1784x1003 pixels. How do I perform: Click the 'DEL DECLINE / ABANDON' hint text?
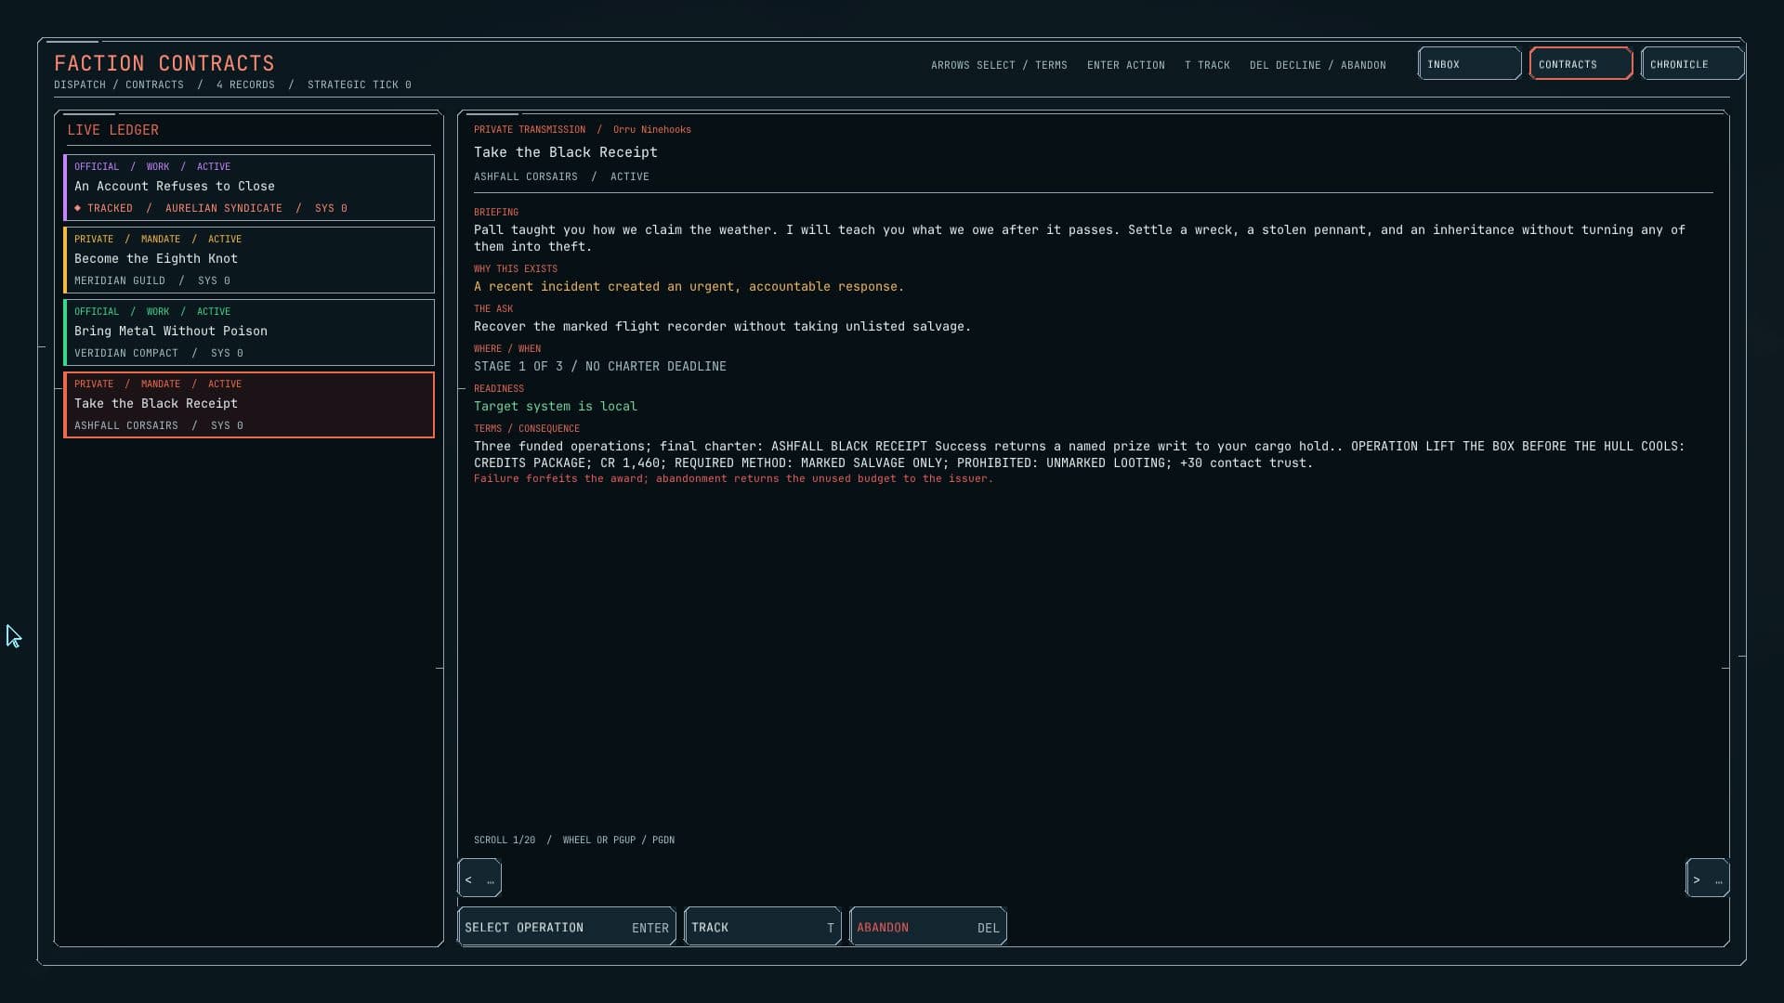pyautogui.click(x=1318, y=65)
